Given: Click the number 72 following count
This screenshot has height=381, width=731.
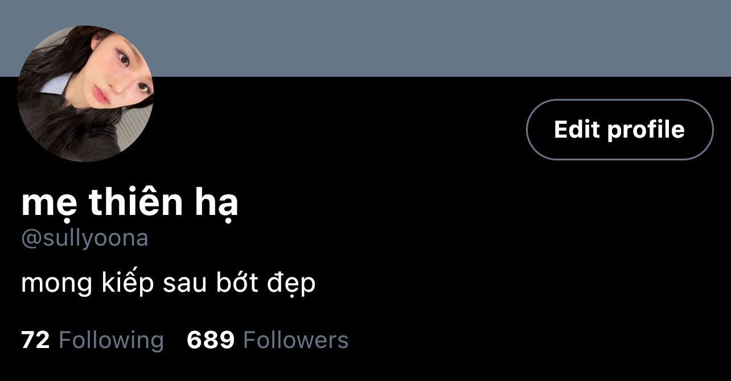Looking at the screenshot, I should [35, 340].
